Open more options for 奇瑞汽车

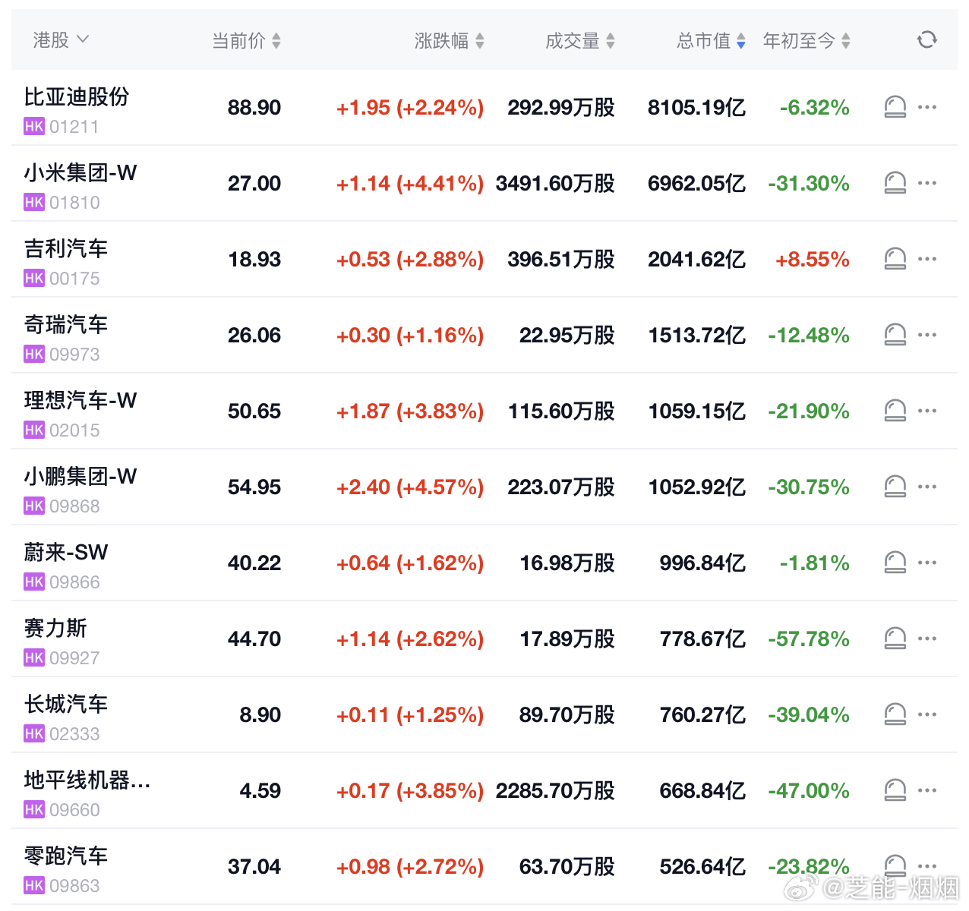(927, 335)
